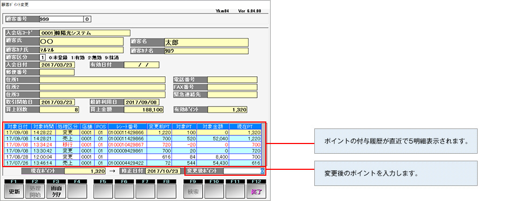Select the history row at 14:28:22

point(133,132)
